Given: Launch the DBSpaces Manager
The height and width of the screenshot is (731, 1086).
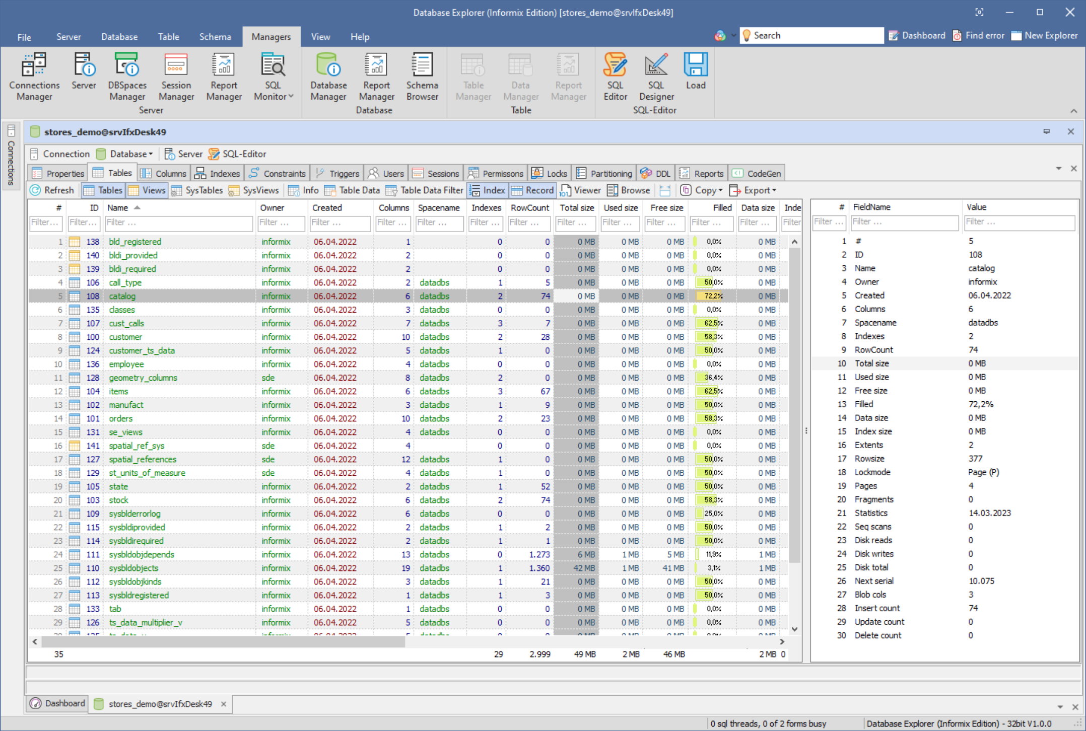Looking at the screenshot, I should click(x=127, y=77).
